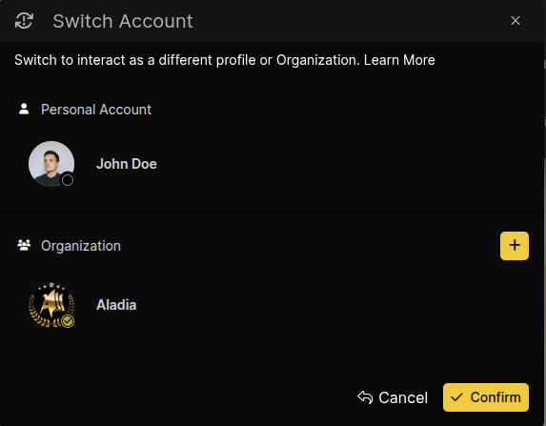546x426 pixels.
Task: Click the Personal Account person icon
Action: (24, 109)
